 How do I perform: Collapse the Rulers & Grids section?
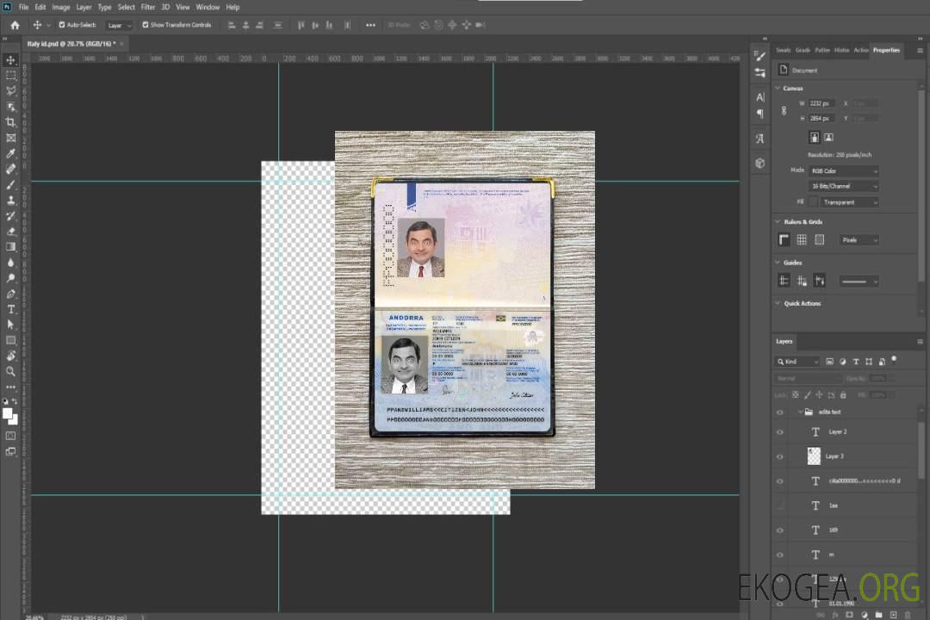[x=778, y=221]
